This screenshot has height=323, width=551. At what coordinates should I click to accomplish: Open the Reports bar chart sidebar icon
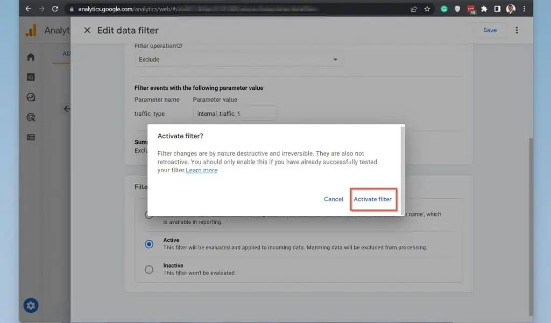click(31, 77)
